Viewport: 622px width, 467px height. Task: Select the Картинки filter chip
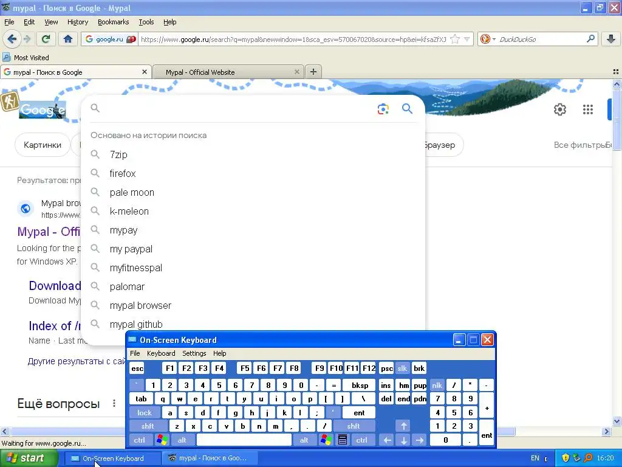click(x=43, y=145)
